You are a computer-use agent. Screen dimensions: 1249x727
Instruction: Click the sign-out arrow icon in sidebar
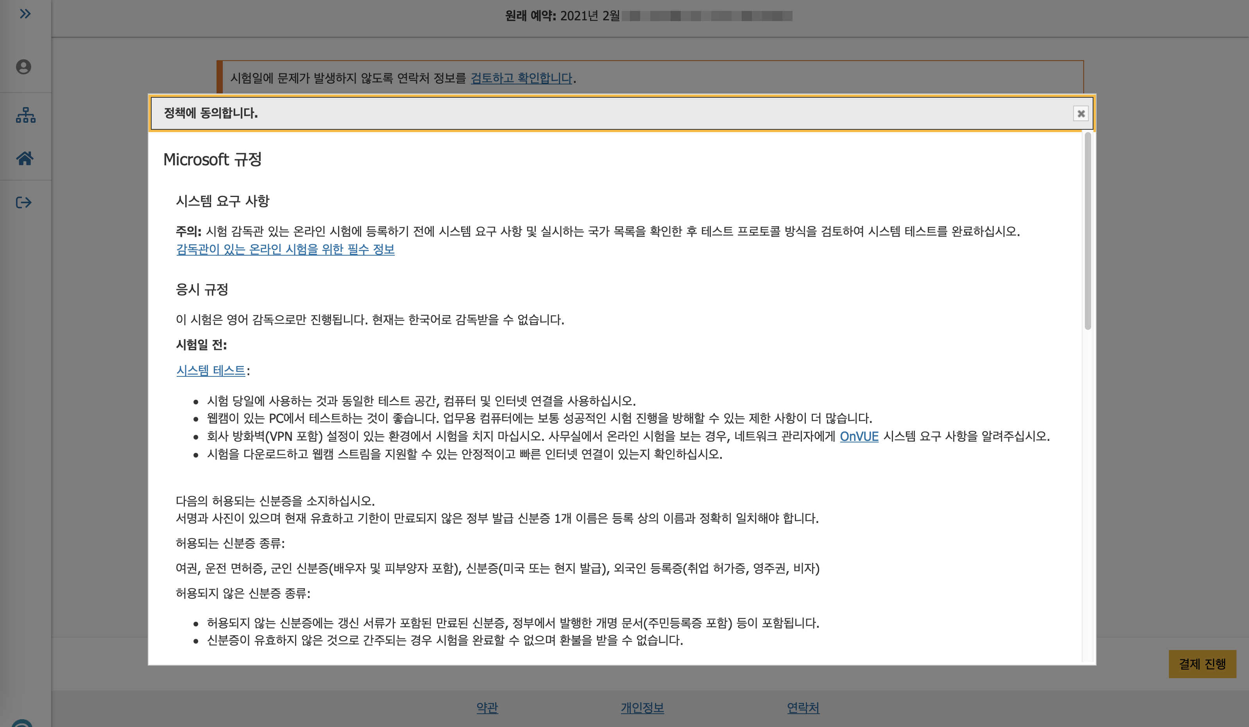[24, 202]
